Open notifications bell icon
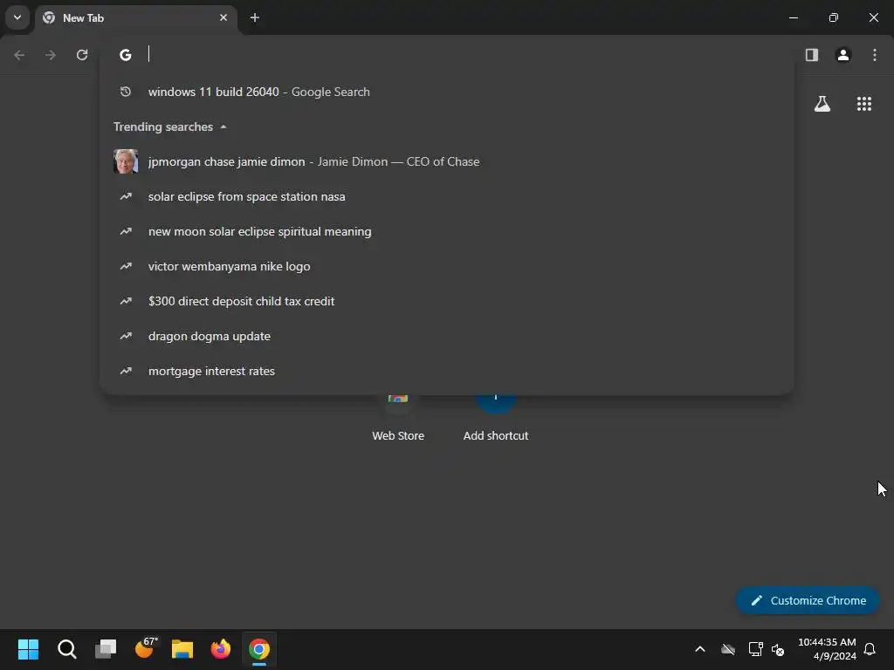 pos(870,649)
